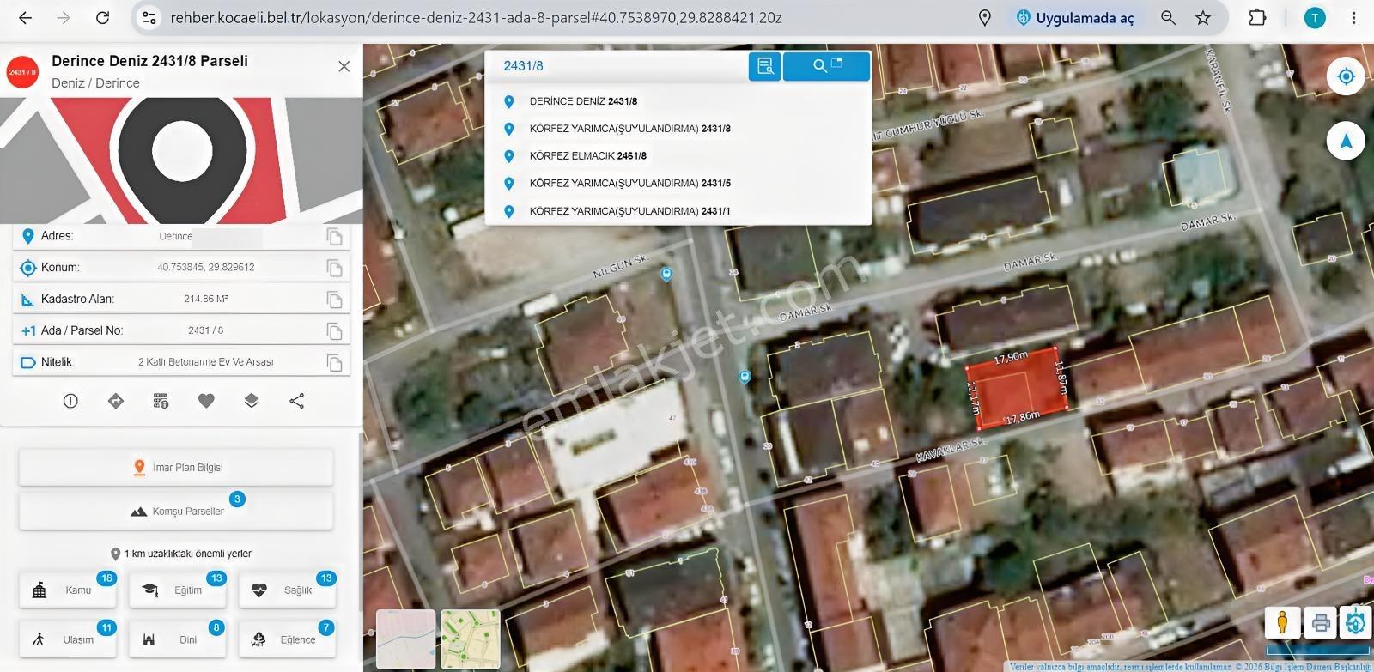Print the map view
1374x672 pixels.
coord(1321,623)
